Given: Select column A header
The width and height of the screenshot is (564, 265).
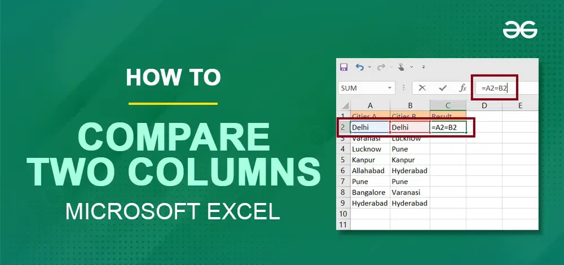Looking at the screenshot, I should pos(370,105).
